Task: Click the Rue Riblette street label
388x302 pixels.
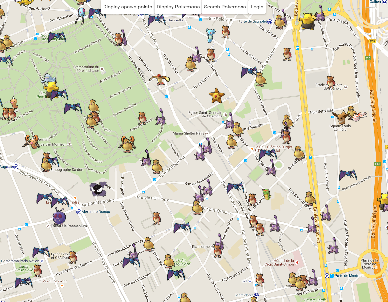Action: point(253,127)
